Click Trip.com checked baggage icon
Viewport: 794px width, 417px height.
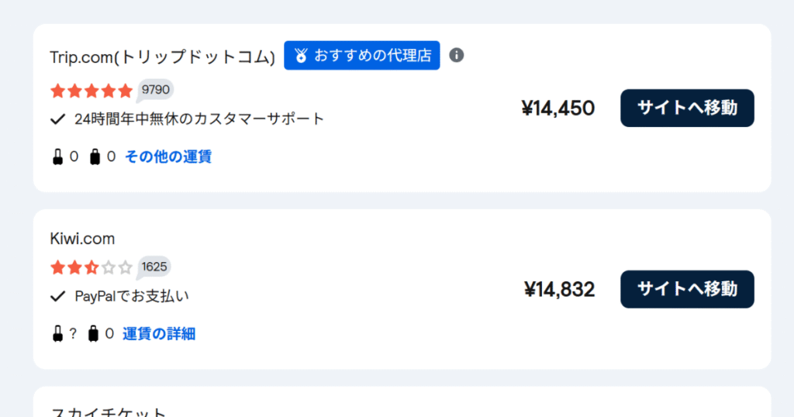95,157
